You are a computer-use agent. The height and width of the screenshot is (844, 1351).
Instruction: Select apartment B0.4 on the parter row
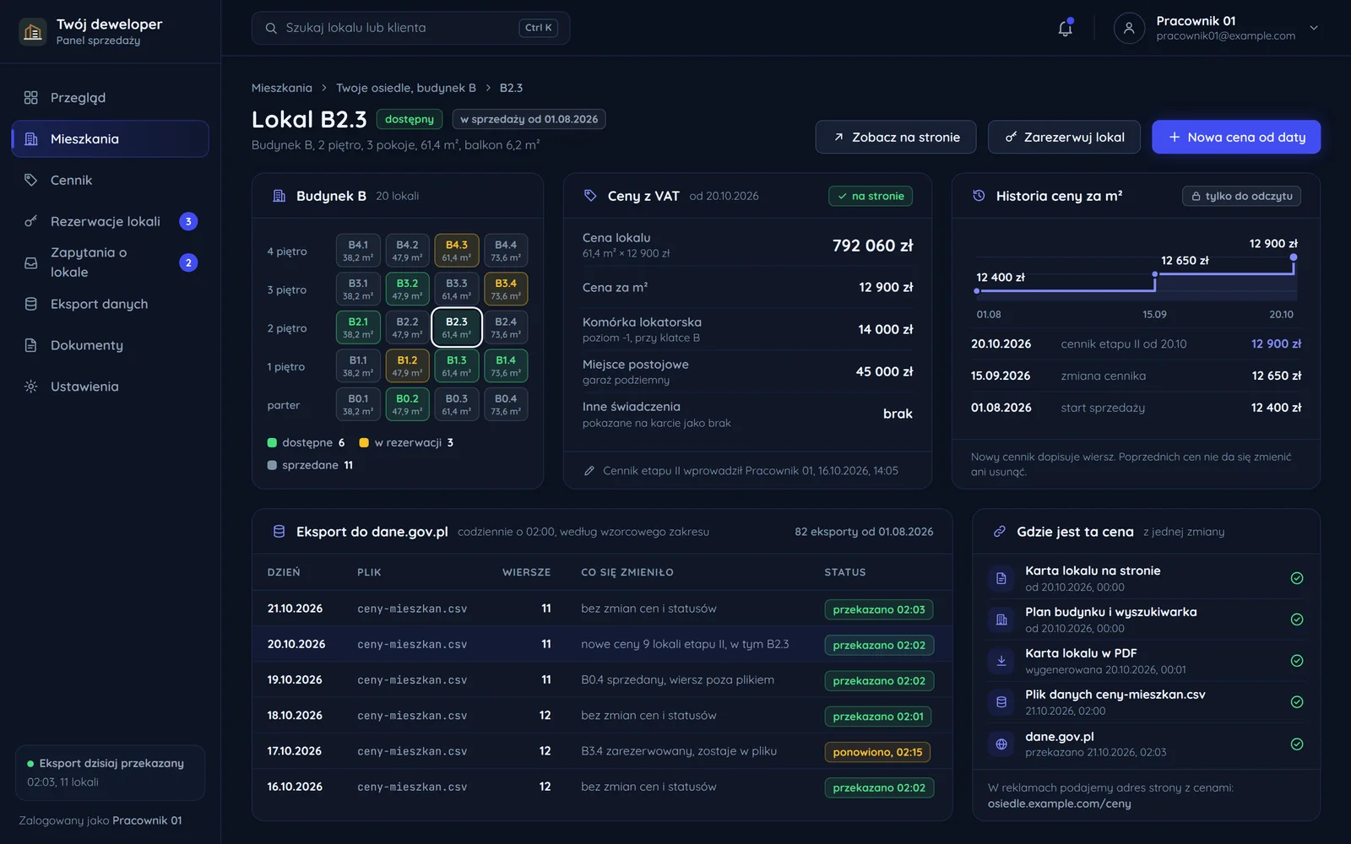click(x=506, y=405)
